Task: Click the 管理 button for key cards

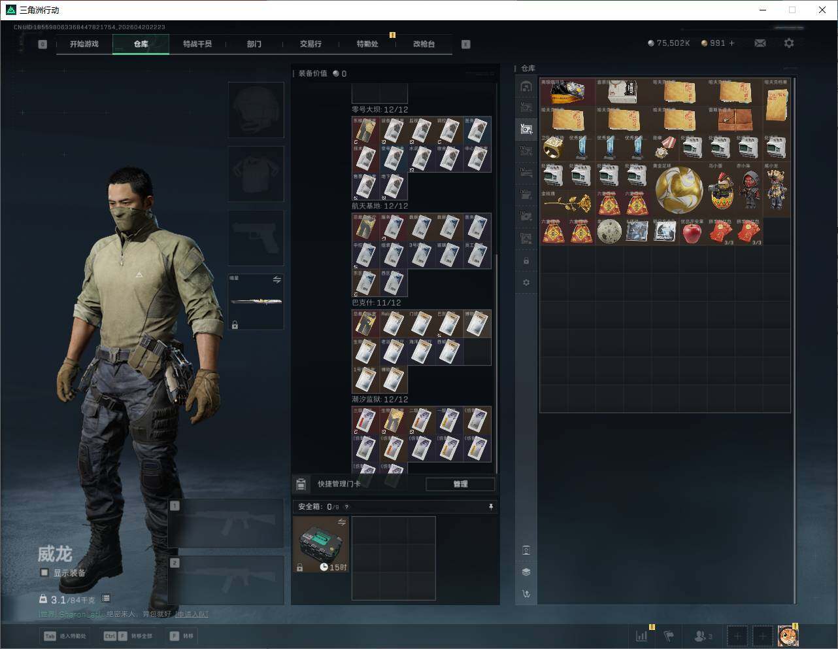Action: pos(460,484)
